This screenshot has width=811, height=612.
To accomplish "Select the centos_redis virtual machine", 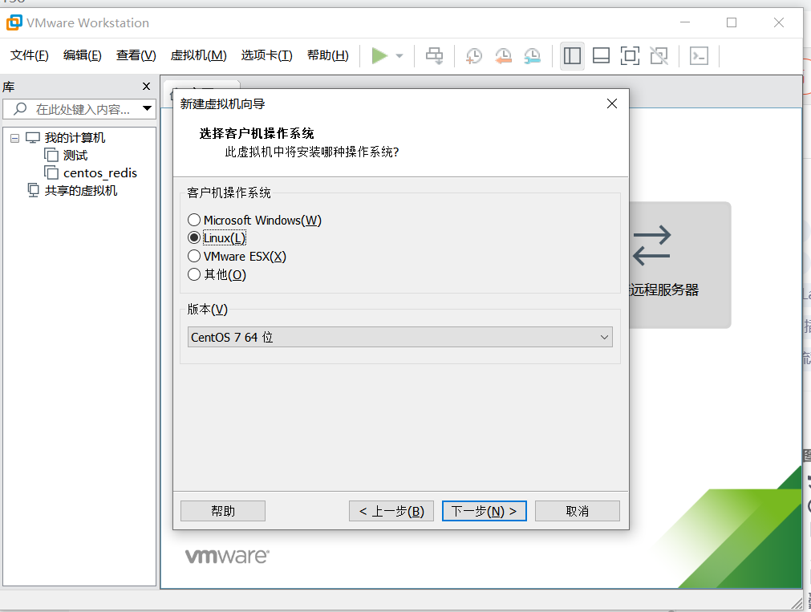I will [x=99, y=172].
